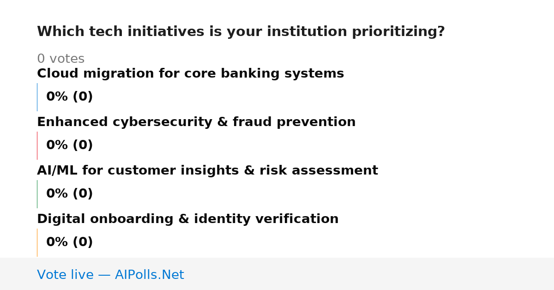
Task: Select Enhanced cybersecurity & fraud prevention option
Action: pyautogui.click(x=196, y=122)
